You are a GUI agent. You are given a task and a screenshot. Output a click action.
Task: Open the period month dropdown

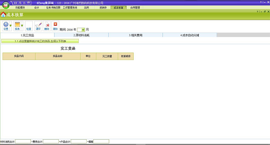pyautogui.click(x=83, y=30)
